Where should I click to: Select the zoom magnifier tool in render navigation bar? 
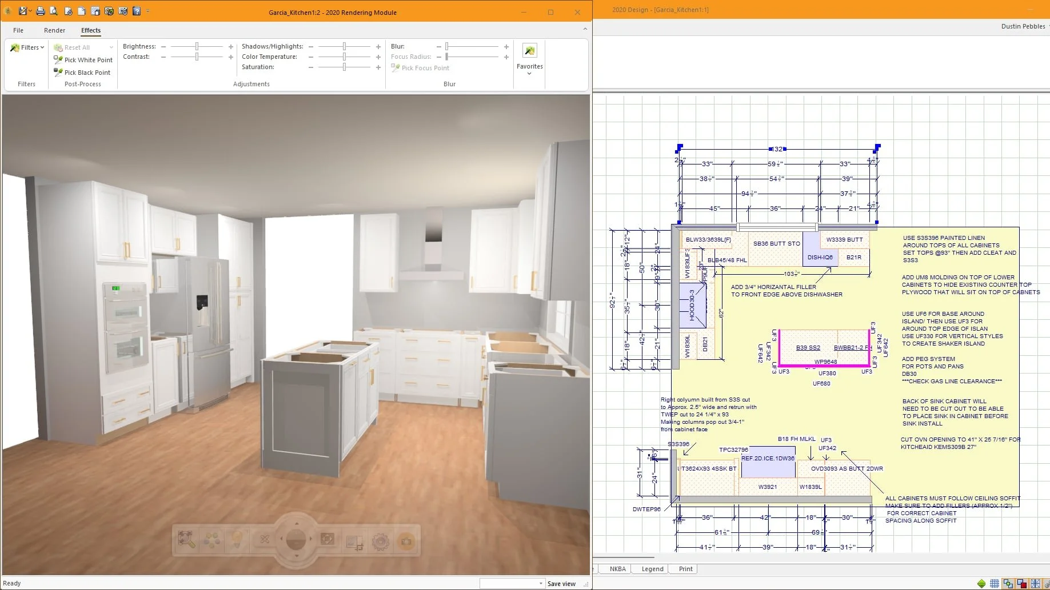click(185, 539)
